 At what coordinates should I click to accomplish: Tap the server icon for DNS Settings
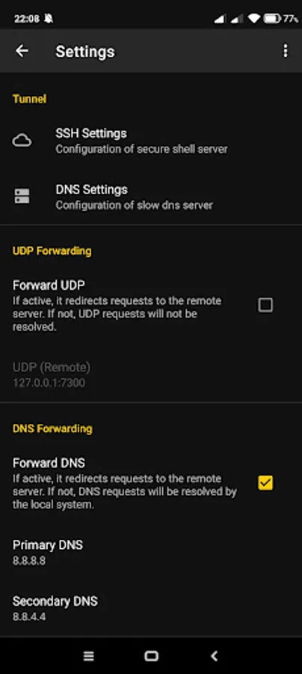(22, 196)
